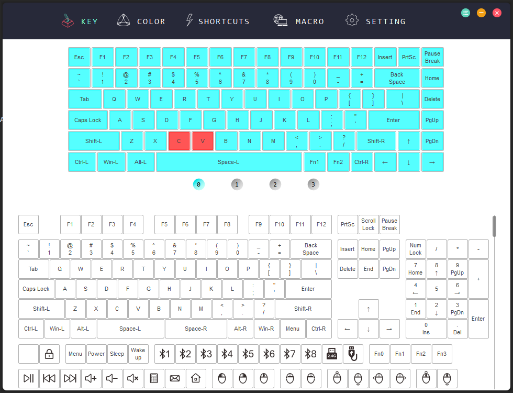This screenshot has width=513, height=393.
Task: Click the cyan PgDn key
Action: [432, 141]
